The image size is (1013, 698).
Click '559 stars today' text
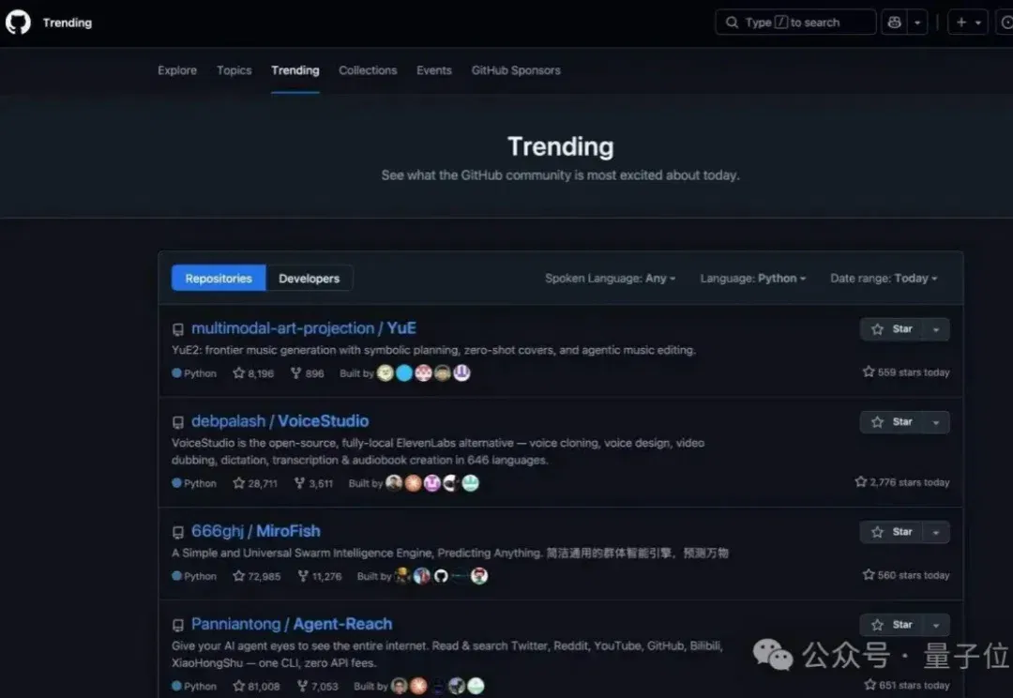pos(906,372)
